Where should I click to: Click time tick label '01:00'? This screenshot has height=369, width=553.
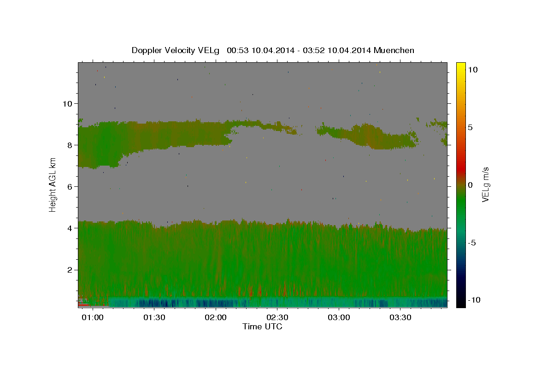coord(93,318)
